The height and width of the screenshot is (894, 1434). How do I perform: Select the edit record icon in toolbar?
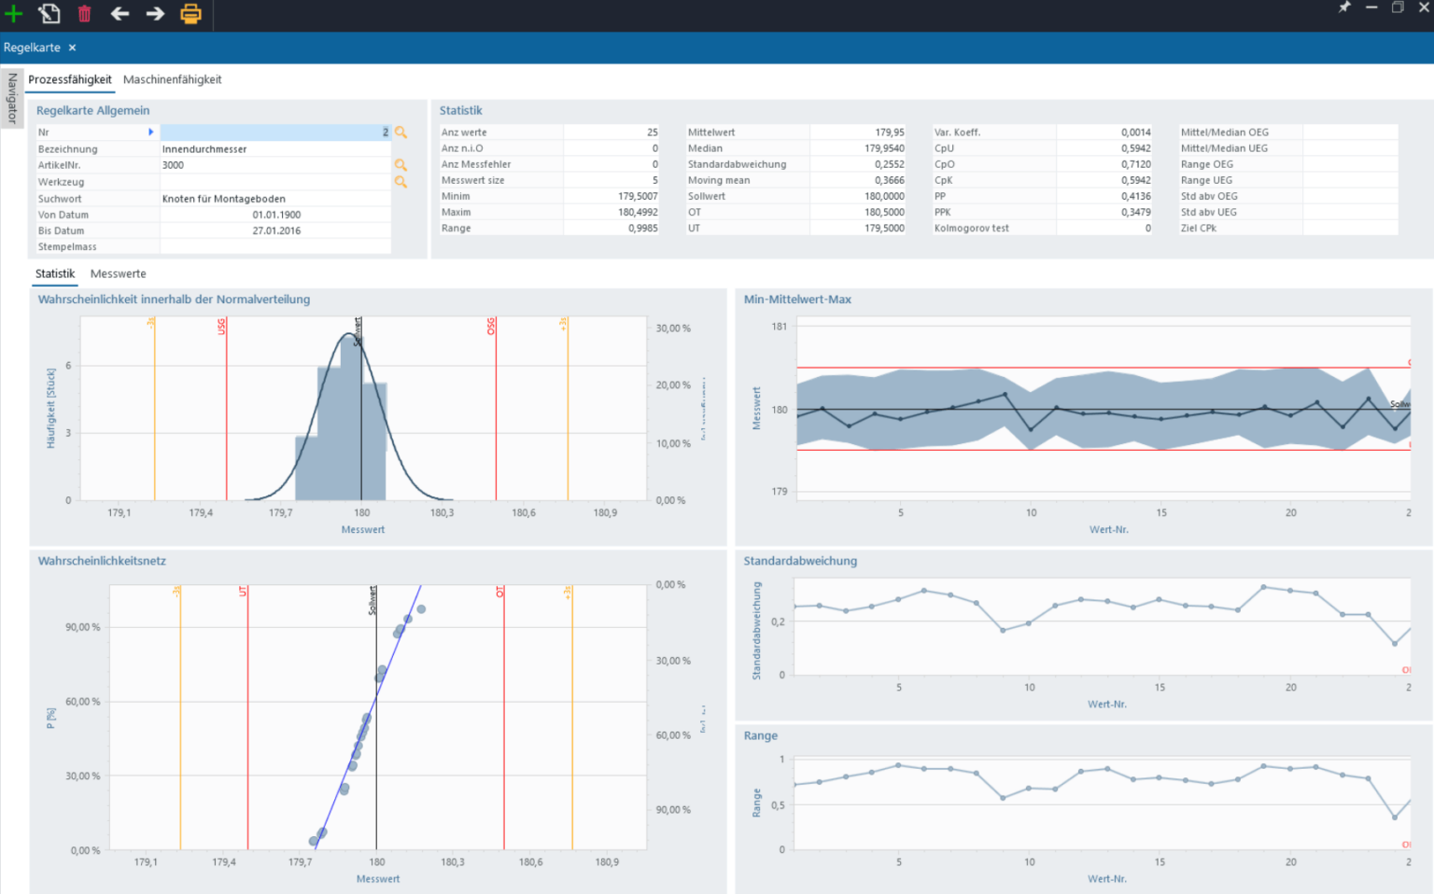coord(49,14)
